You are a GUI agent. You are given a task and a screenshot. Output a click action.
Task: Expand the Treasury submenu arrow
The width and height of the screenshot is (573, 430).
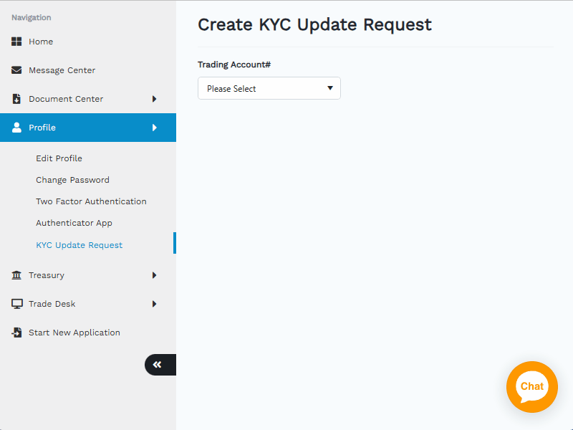(154, 275)
